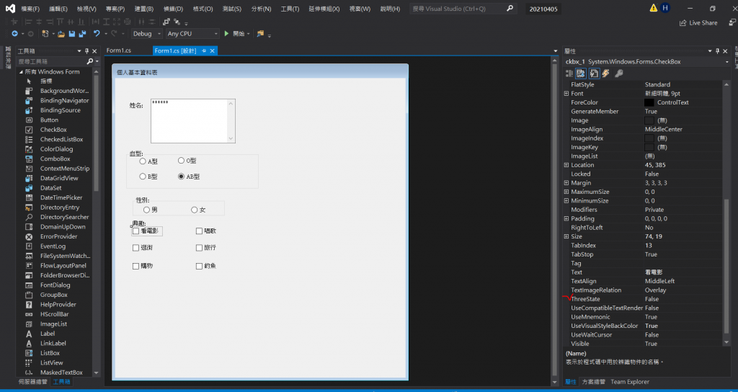Click the Find in Files icon
The width and height of the screenshot is (738, 392).
(260, 33)
